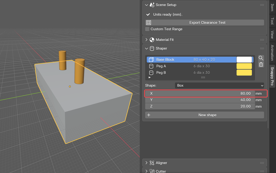
Task: Click the Base Block cube icon
Action: [151, 60]
